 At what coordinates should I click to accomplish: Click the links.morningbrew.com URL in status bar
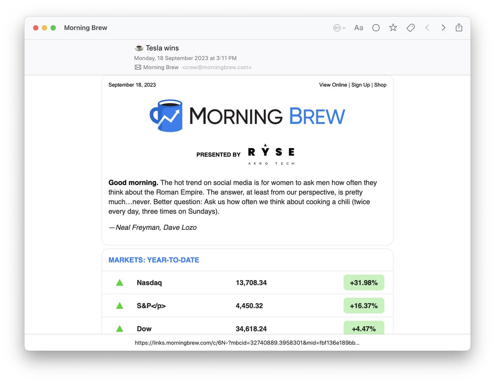[x=247, y=343]
